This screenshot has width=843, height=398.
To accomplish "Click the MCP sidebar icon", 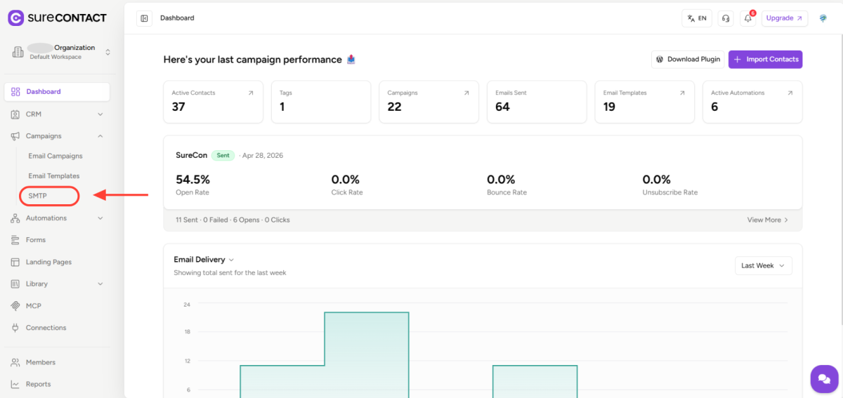I will [15, 306].
